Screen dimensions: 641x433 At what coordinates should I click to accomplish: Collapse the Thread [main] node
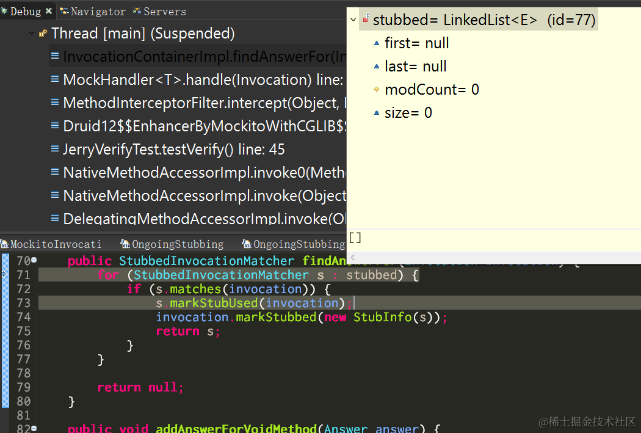[32, 33]
